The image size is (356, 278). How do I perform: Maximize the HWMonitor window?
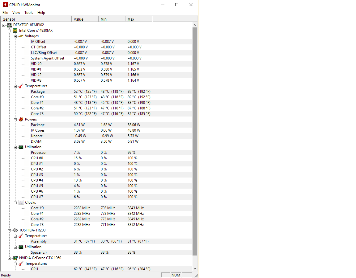177,5
